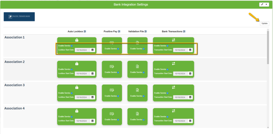This screenshot has width=273, height=134.
Task: Click Association 1 Bank Transactions arrows icon
Action: 173,40
